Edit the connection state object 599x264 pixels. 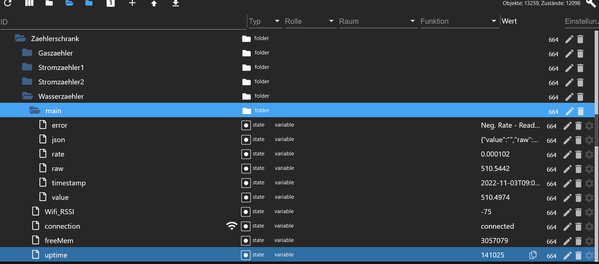click(x=568, y=227)
